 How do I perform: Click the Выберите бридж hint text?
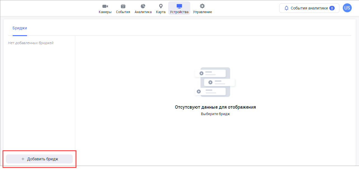(215, 114)
